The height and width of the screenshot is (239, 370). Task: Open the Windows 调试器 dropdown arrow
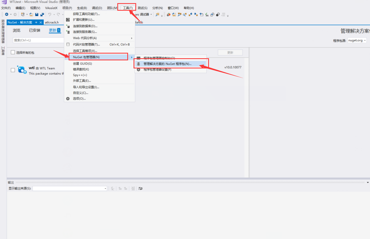coord(151,14)
